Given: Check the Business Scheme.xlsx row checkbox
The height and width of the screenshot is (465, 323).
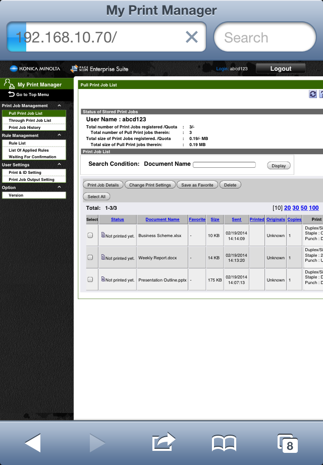Looking at the screenshot, I should tap(90, 235).
